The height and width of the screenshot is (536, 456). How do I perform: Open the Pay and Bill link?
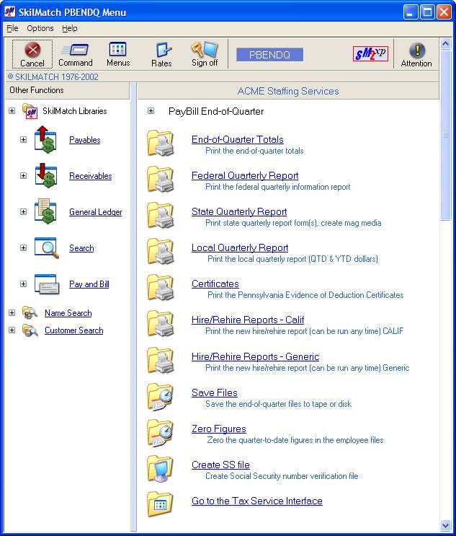coord(89,284)
